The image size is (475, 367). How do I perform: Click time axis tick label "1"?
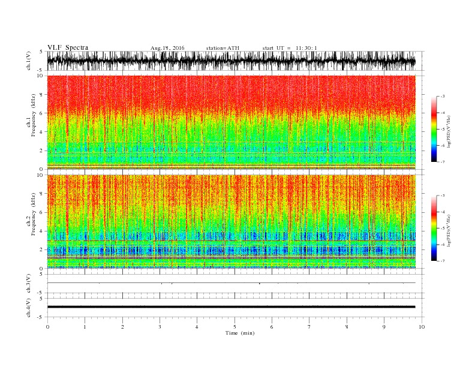tap(85, 327)
